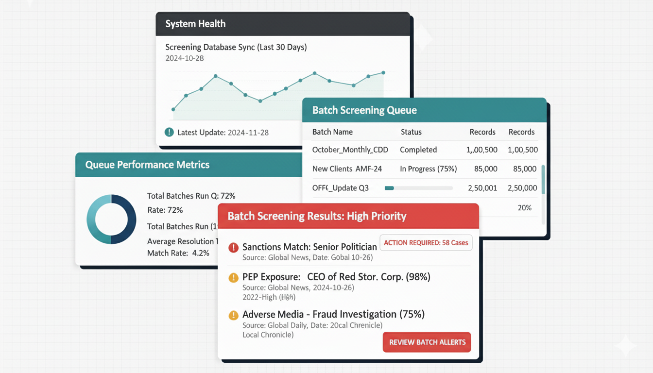Click the Adverse Media warning icon
Screen dimensions: 653x373
point(233,315)
